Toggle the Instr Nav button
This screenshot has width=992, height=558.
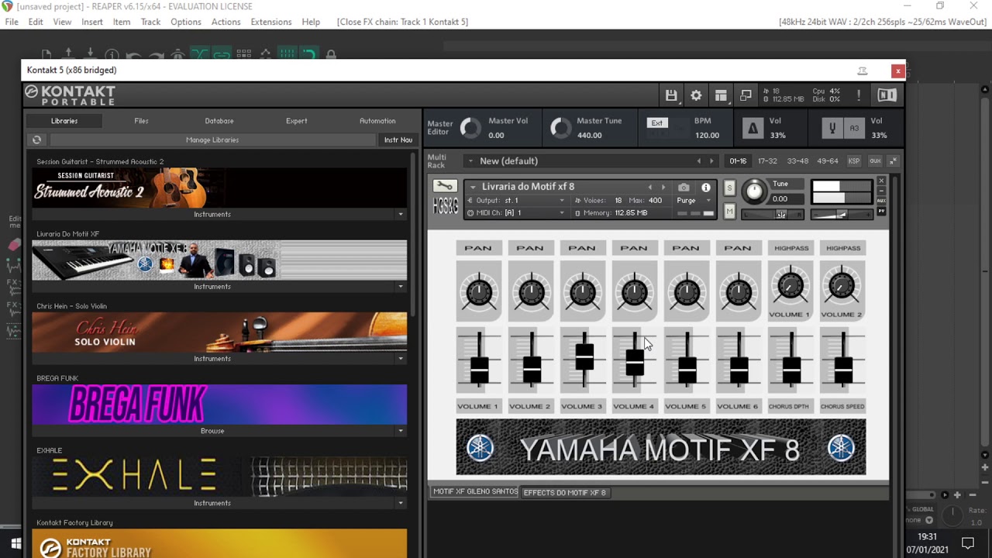pyautogui.click(x=398, y=140)
